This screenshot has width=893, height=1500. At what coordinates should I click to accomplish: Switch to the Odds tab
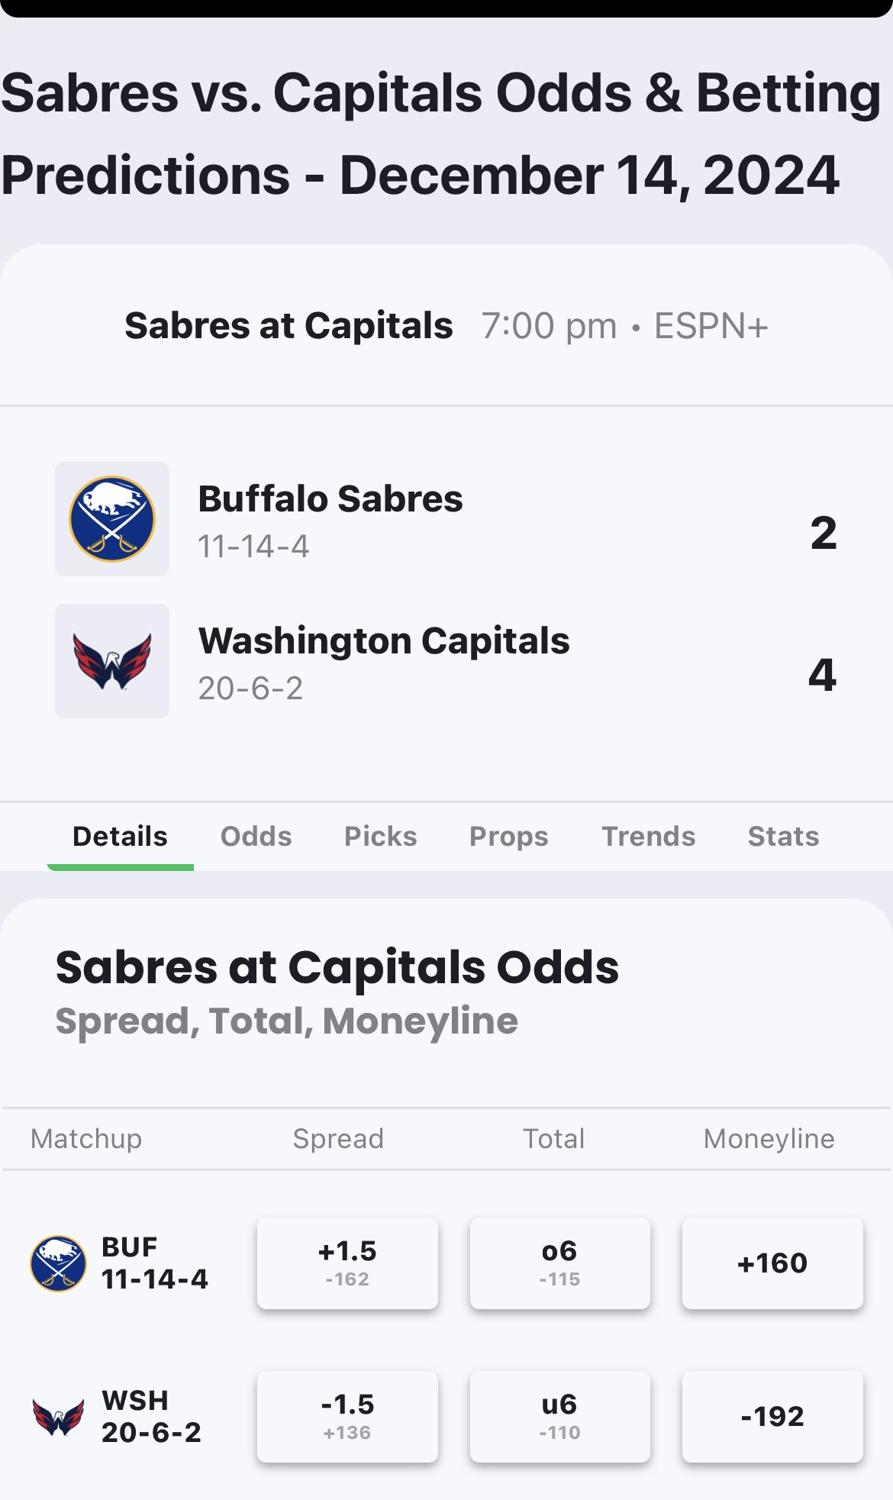pyautogui.click(x=256, y=837)
